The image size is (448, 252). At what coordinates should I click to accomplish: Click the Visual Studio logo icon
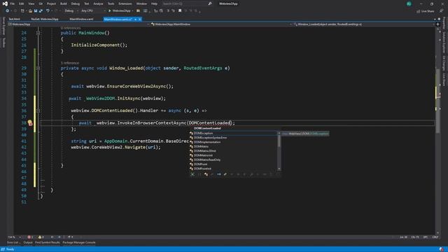(x=5, y=3)
